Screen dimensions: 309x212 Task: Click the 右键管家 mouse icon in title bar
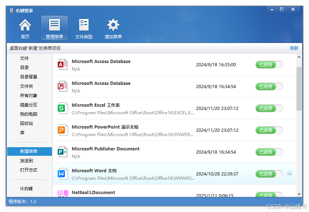tap(11, 11)
